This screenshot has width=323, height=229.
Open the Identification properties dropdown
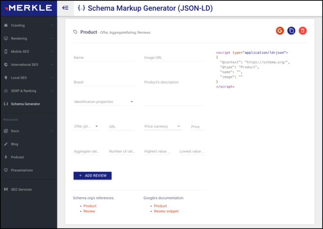132,102
